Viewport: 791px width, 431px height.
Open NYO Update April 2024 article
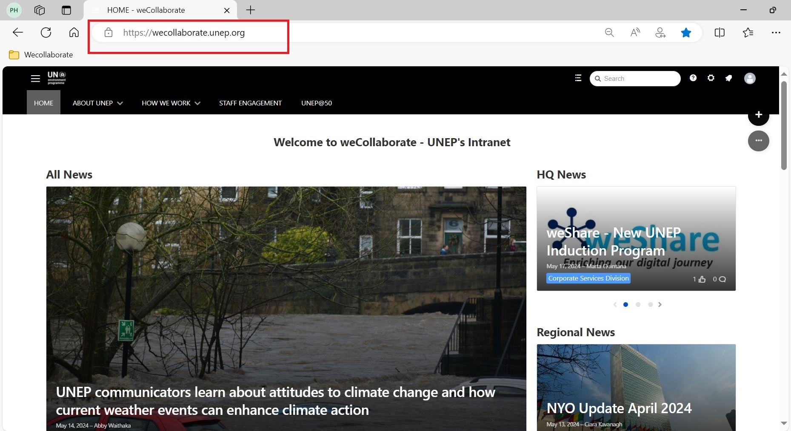619,408
